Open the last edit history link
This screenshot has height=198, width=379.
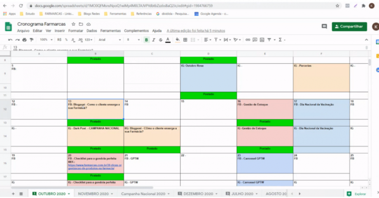[x=196, y=31]
